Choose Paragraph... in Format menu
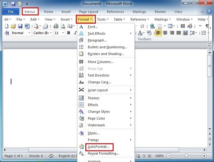Image resolution: width=214 pixels, height=162 pixels. pos(97,40)
